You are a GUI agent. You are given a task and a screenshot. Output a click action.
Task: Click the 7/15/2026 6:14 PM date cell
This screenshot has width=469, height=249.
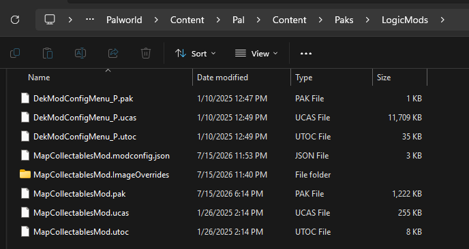click(x=230, y=194)
